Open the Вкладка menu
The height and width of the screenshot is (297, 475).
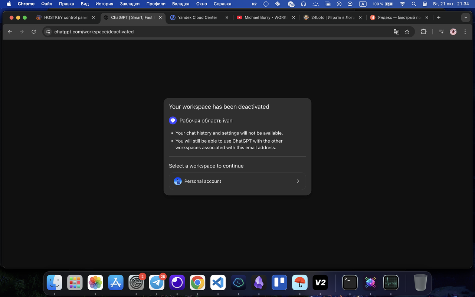pos(181,4)
